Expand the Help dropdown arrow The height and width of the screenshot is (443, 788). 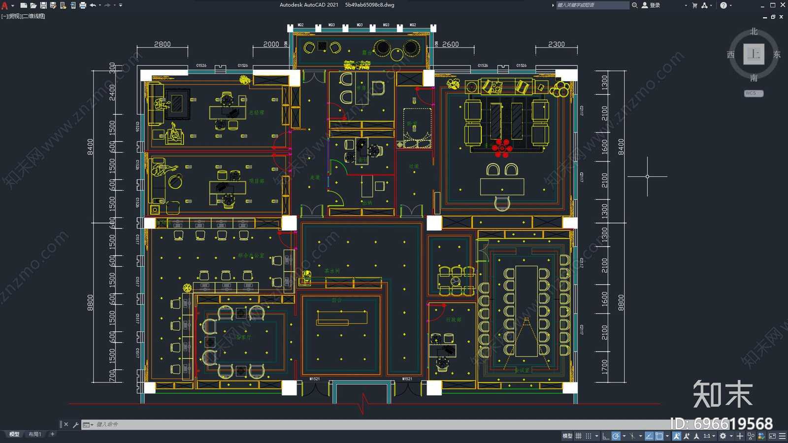pyautogui.click(x=730, y=5)
